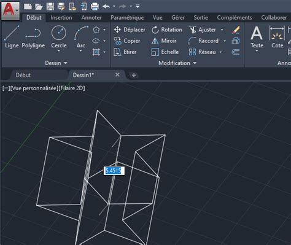291x245 pixels.
Task: Switch to the Annoter ribbon tab
Action: (91, 18)
